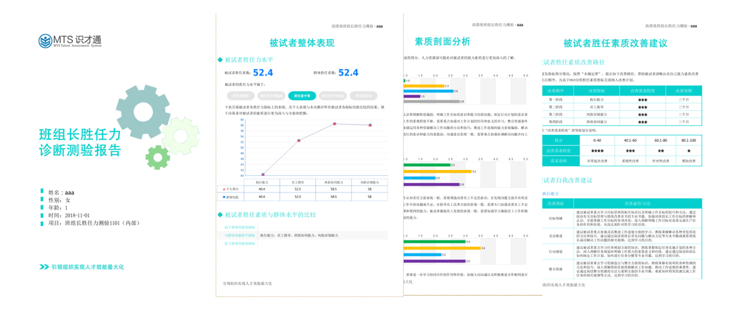Click the 姓名：aaa line on cover
The image size is (731, 326).
[61, 192]
